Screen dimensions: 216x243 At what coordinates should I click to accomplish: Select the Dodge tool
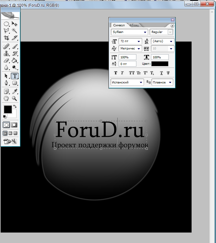[15, 68]
